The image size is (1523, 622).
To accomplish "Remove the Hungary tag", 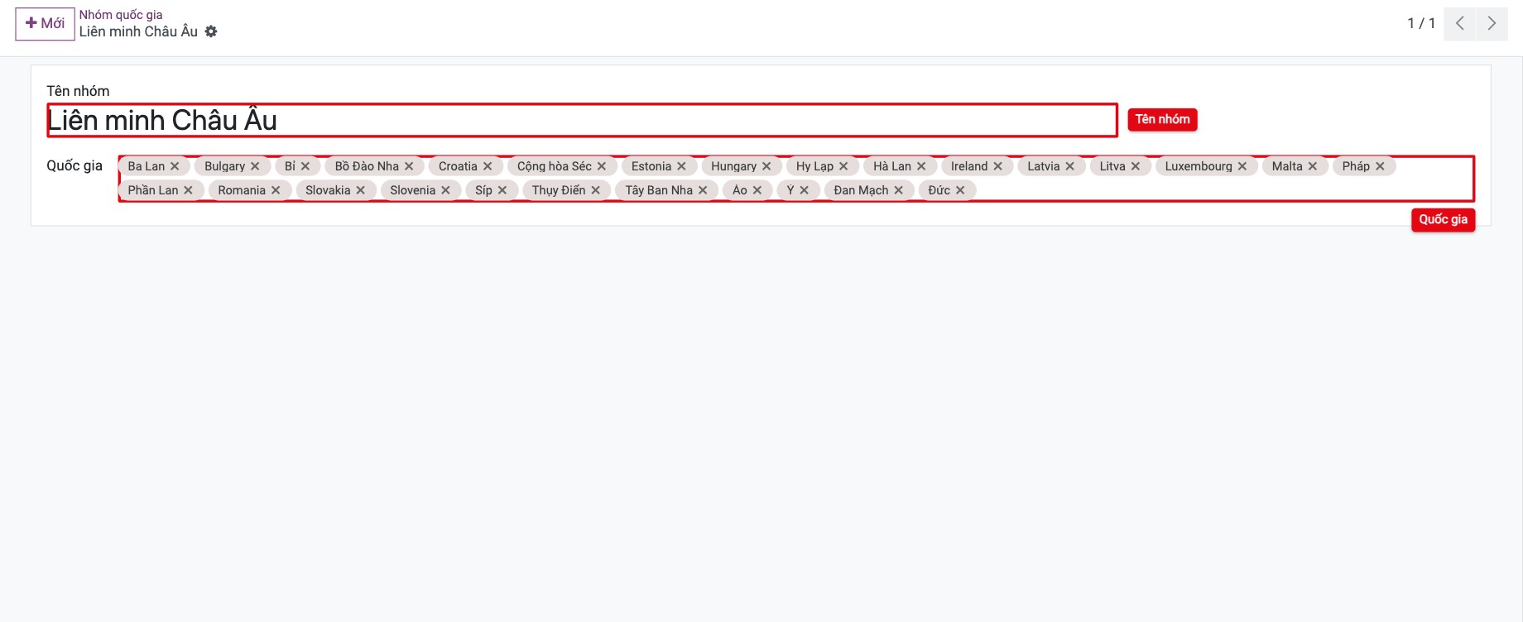I will [x=766, y=166].
